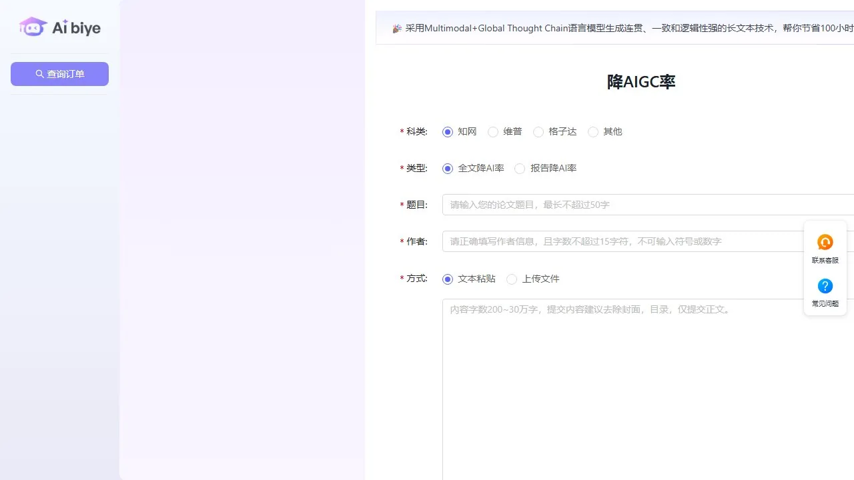
Task: Click the Ai biye brand name text
Action: 76,28
